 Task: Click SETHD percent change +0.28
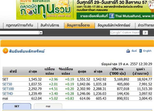[69, 94]
